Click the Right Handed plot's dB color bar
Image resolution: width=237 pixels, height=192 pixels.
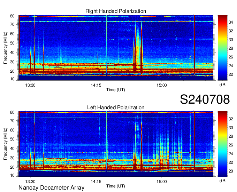[x=222, y=48]
